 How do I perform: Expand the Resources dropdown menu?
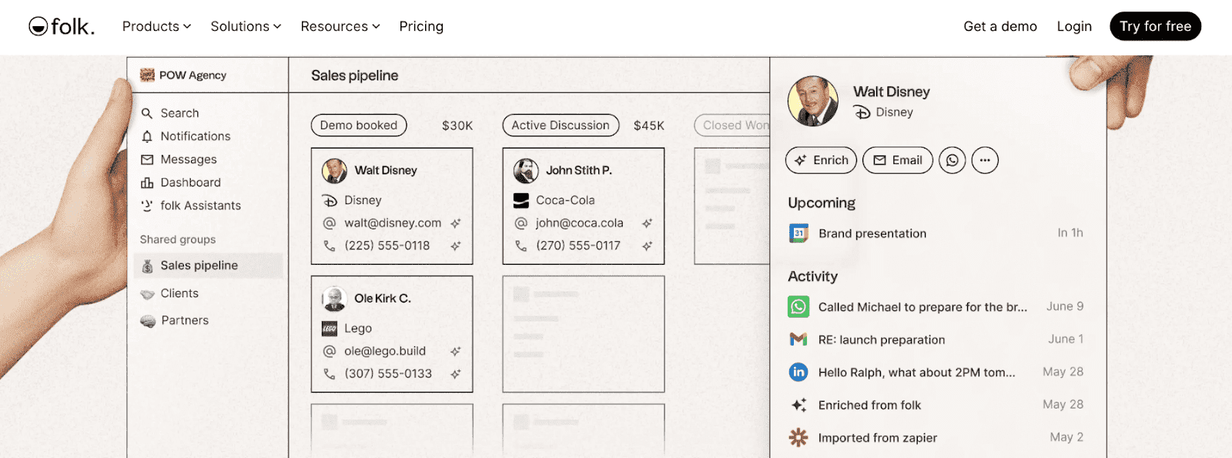340,26
